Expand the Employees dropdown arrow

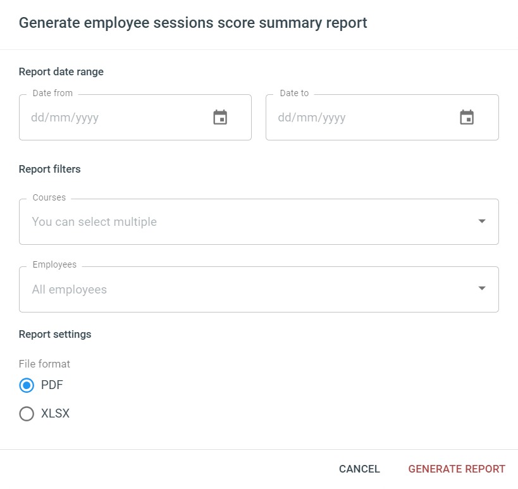(482, 288)
